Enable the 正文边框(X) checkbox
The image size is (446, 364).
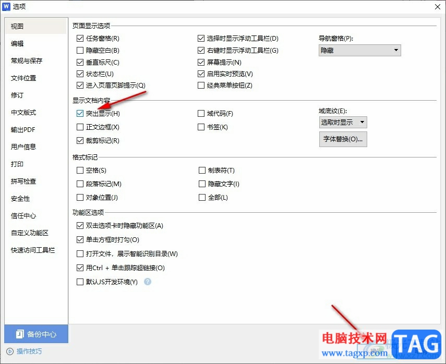(x=80, y=127)
